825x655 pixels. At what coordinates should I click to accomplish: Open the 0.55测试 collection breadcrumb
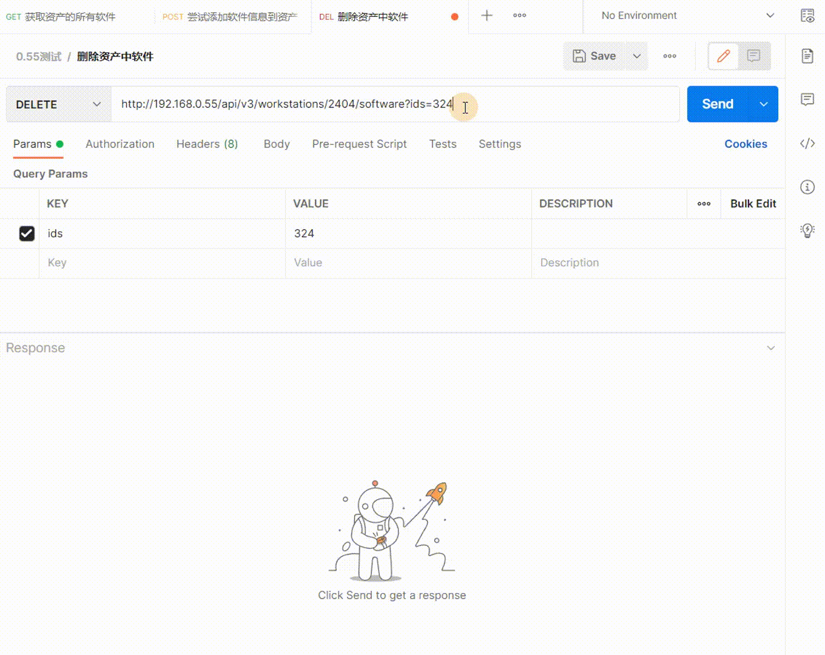[39, 56]
